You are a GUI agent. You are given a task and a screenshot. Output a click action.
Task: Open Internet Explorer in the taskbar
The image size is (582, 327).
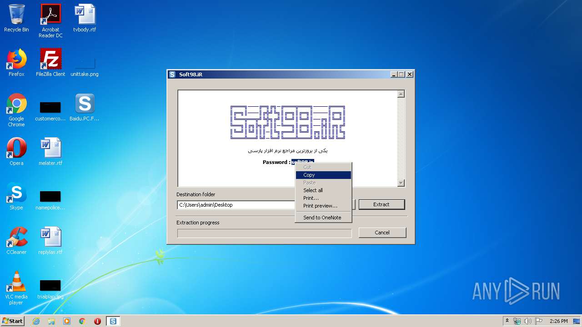coord(36,321)
